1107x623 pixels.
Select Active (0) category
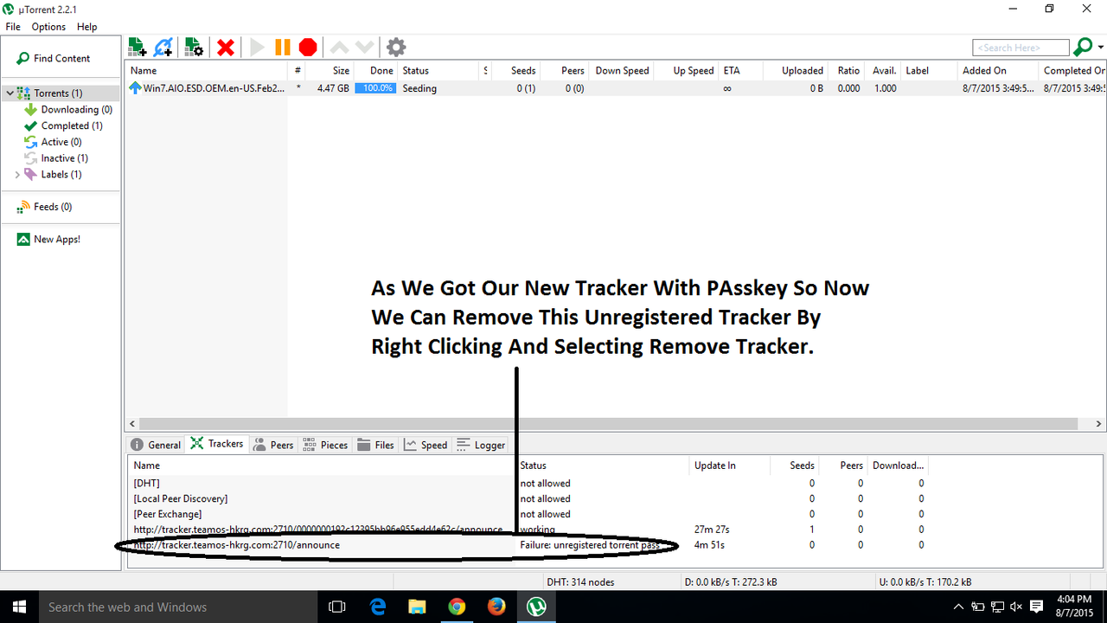(53, 142)
